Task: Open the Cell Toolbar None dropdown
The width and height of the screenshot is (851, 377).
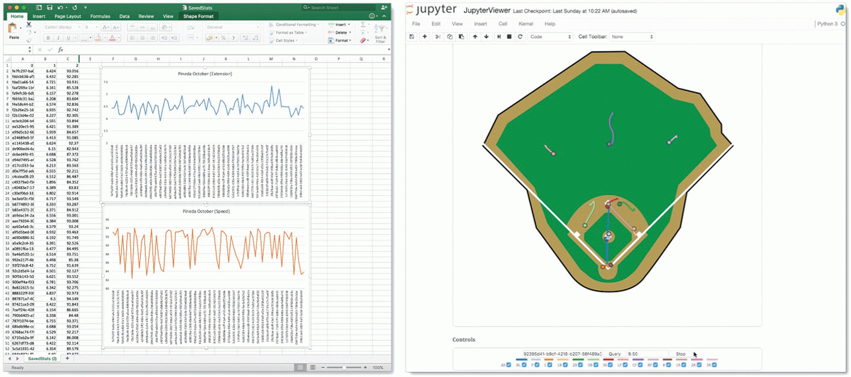Action: point(632,37)
